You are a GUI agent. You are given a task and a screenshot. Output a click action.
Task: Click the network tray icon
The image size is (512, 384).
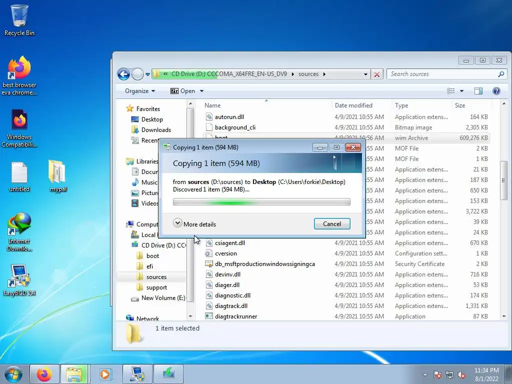point(449,375)
